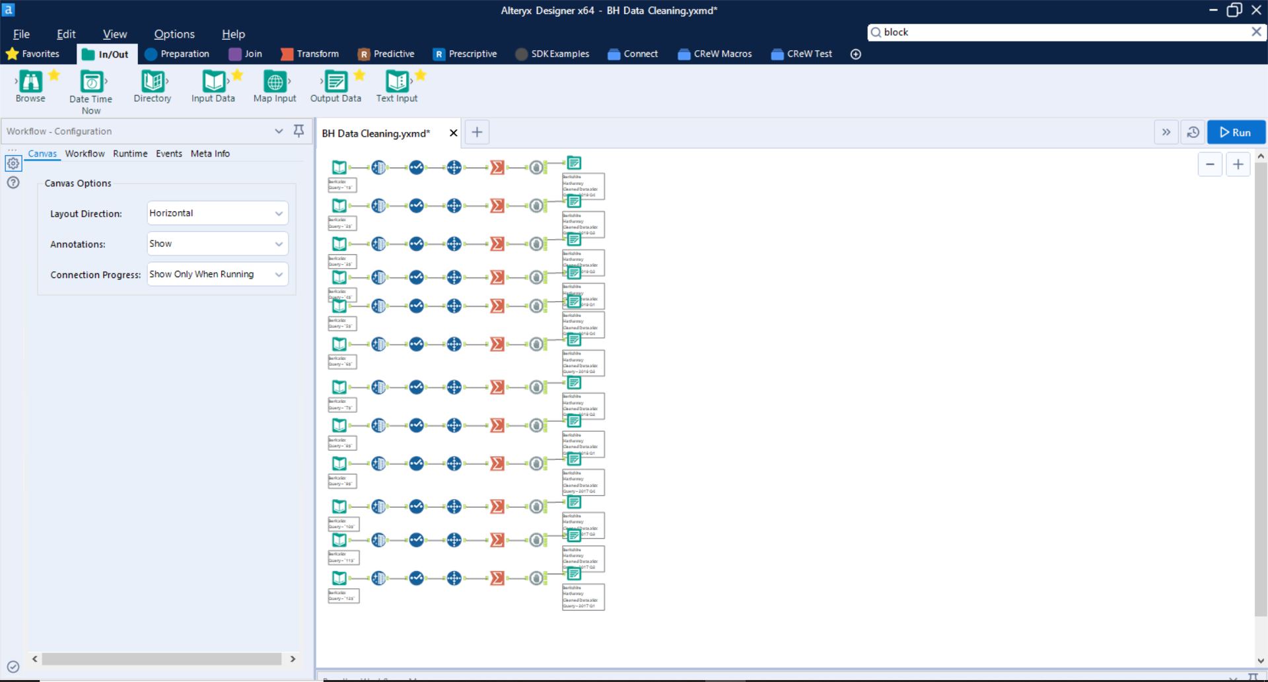Clear the block search field text
Image resolution: width=1268 pixels, height=682 pixels.
pos(1256,32)
